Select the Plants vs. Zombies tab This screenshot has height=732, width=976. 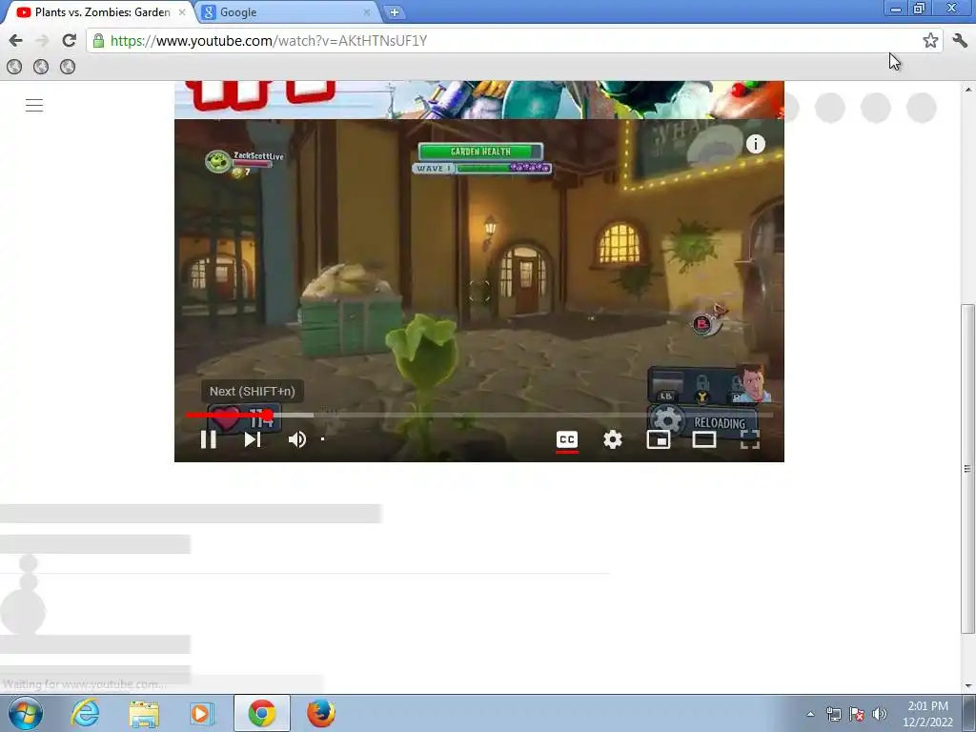point(99,11)
